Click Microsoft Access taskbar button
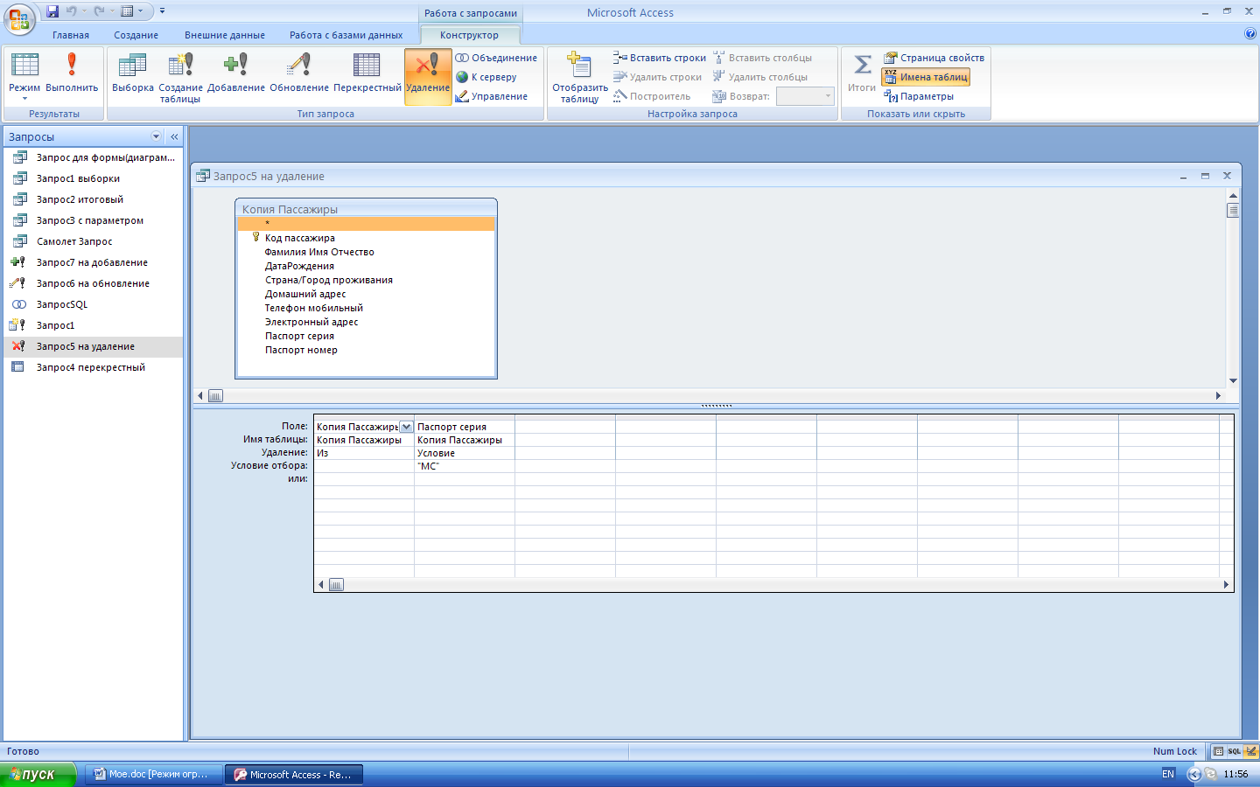Viewport: 1260px width, 787px height. (294, 774)
